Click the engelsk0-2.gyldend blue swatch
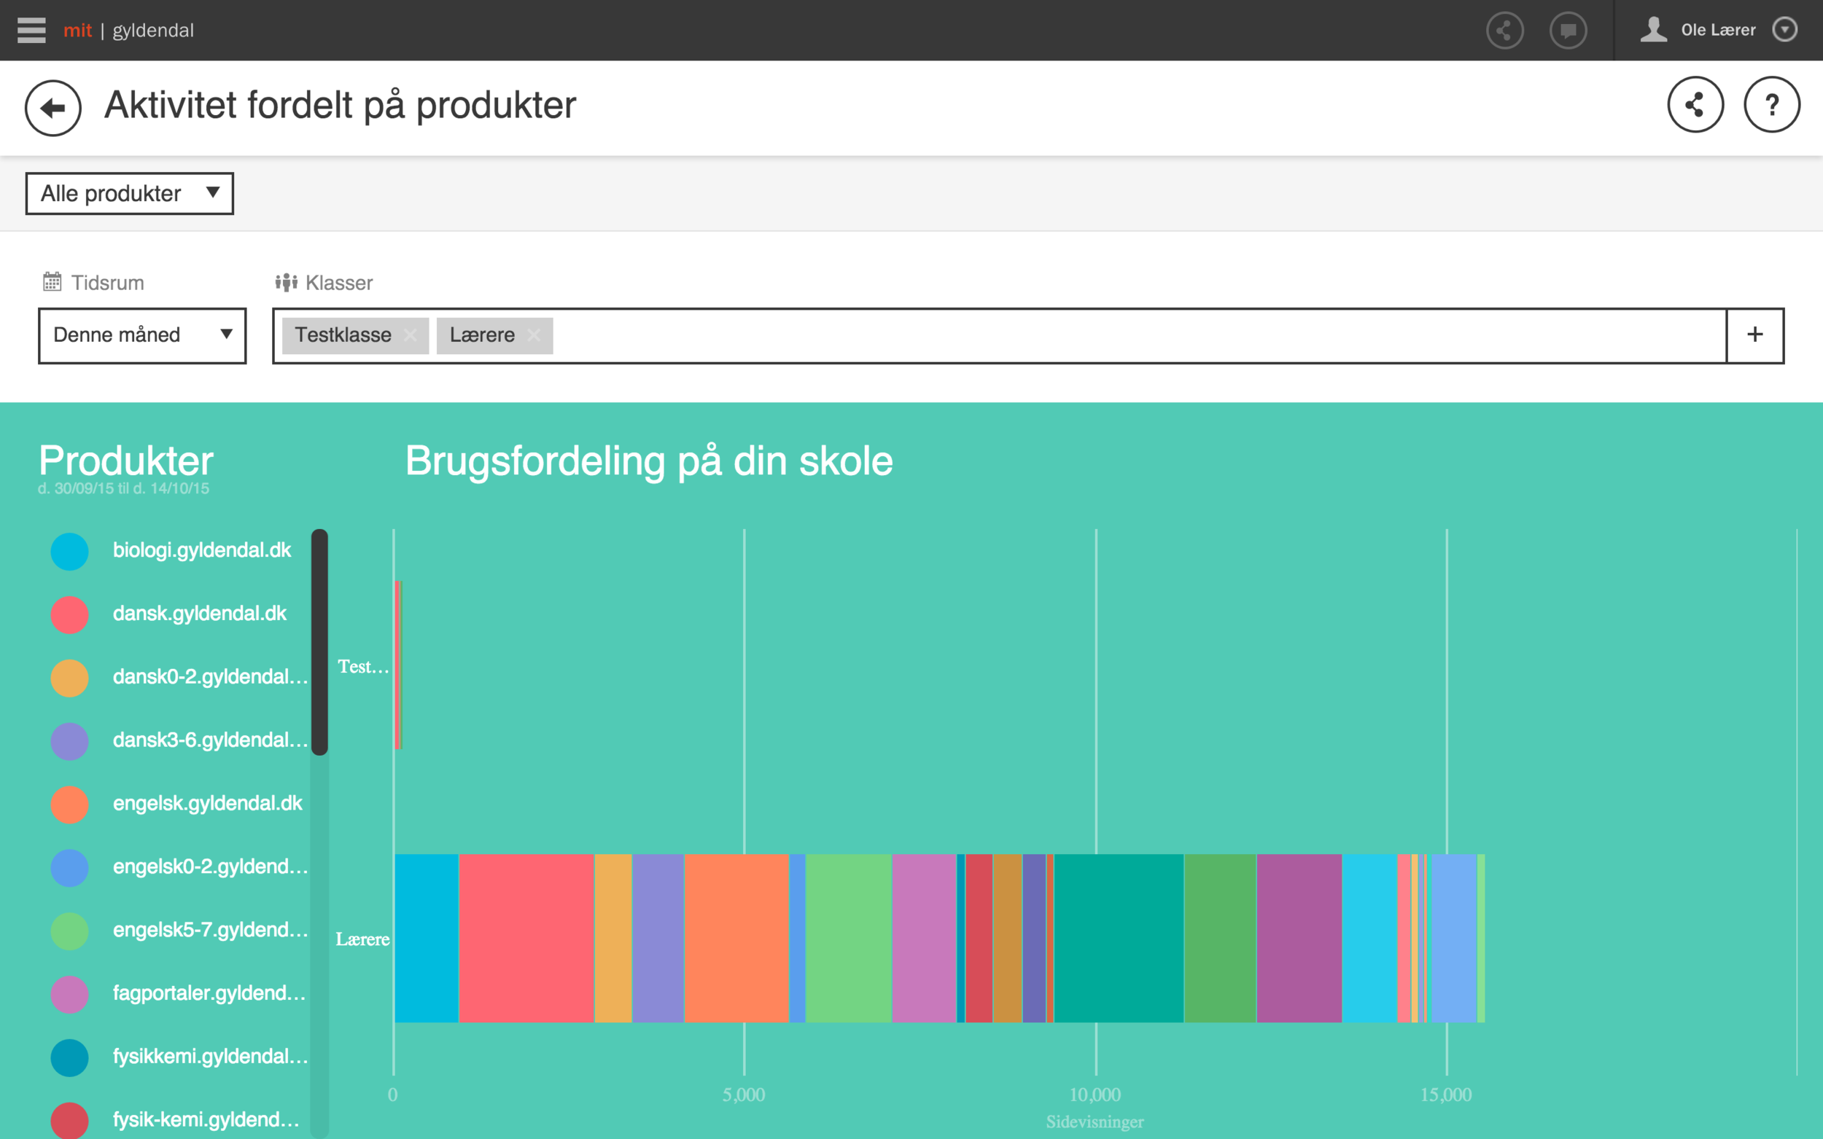1823x1139 pixels. click(69, 868)
